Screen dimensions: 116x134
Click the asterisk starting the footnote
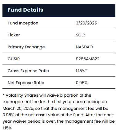coord(3,95)
